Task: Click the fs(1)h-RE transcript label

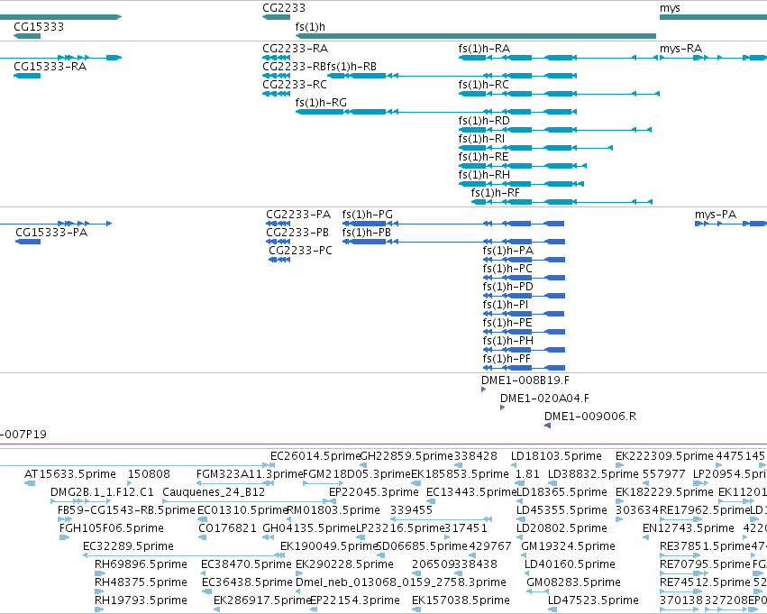Action: click(x=483, y=157)
